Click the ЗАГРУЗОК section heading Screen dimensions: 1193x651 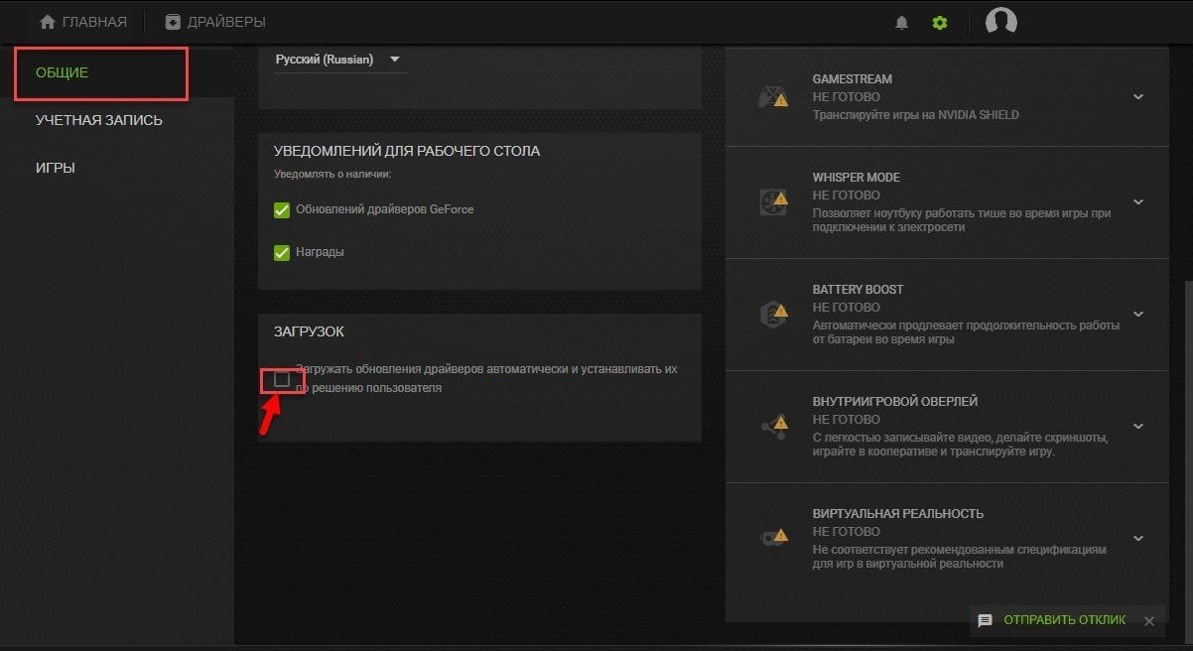309,331
